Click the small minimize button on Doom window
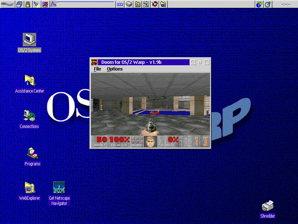This screenshot has width=298, height=224. 200,62
